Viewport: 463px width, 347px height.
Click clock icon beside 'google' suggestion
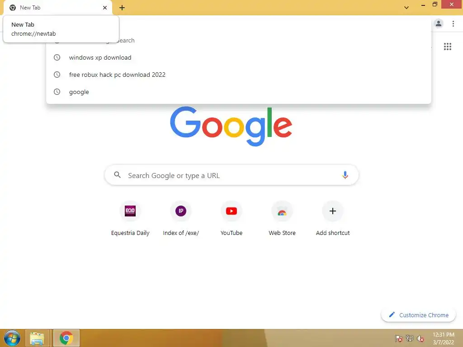pyautogui.click(x=57, y=92)
